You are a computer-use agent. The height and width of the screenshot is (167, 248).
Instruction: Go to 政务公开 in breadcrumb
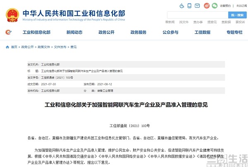(28, 47)
